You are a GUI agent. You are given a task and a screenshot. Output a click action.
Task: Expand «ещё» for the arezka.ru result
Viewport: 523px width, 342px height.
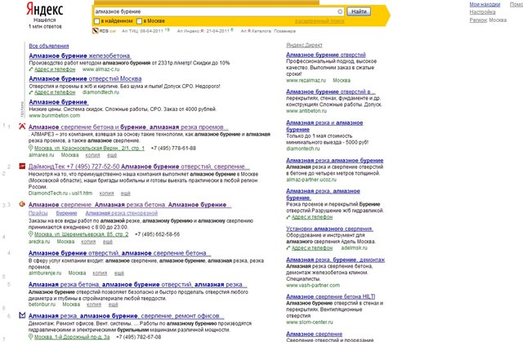107,242
